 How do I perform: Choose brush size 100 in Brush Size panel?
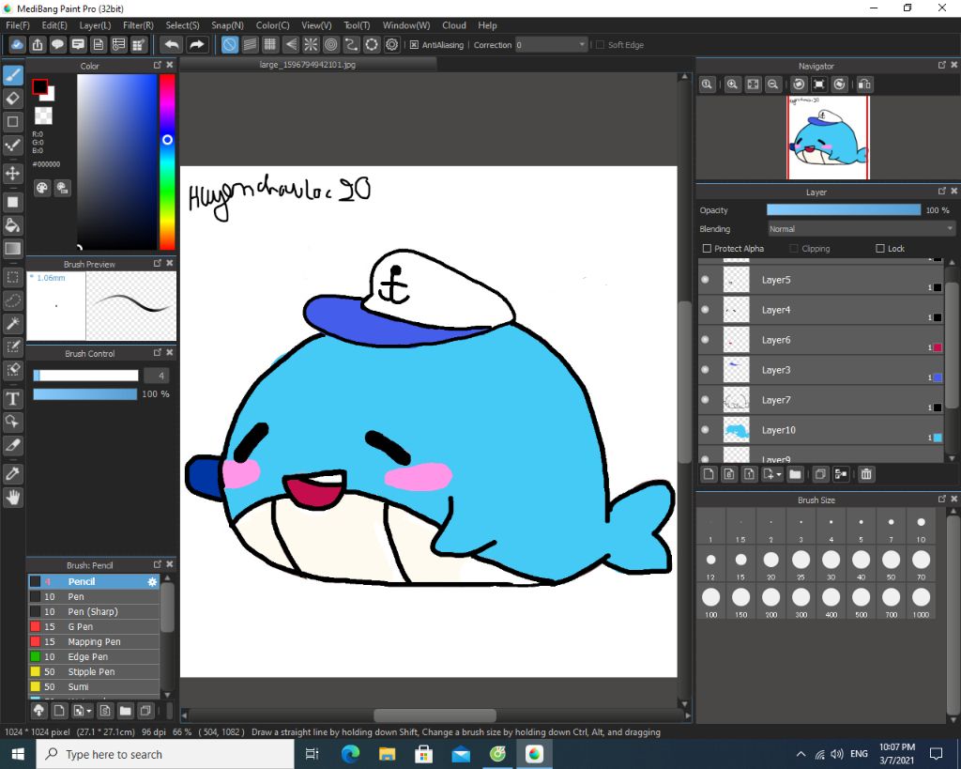pyautogui.click(x=710, y=602)
